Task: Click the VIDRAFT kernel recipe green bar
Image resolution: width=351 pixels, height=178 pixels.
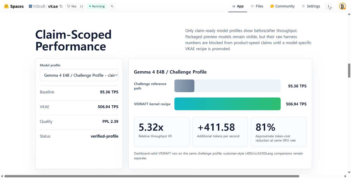Action: (227, 104)
